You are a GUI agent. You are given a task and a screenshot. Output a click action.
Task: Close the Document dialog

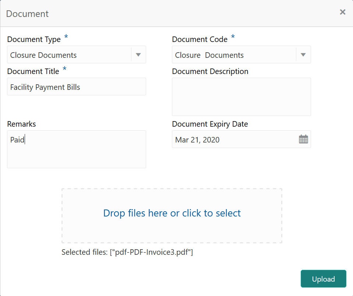(342, 12)
